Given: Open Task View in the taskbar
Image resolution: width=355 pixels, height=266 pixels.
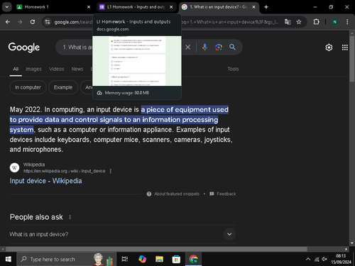Looking at the screenshot, I should [x=125, y=260].
